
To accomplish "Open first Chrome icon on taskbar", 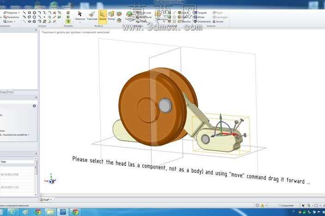I will click(38, 212).
